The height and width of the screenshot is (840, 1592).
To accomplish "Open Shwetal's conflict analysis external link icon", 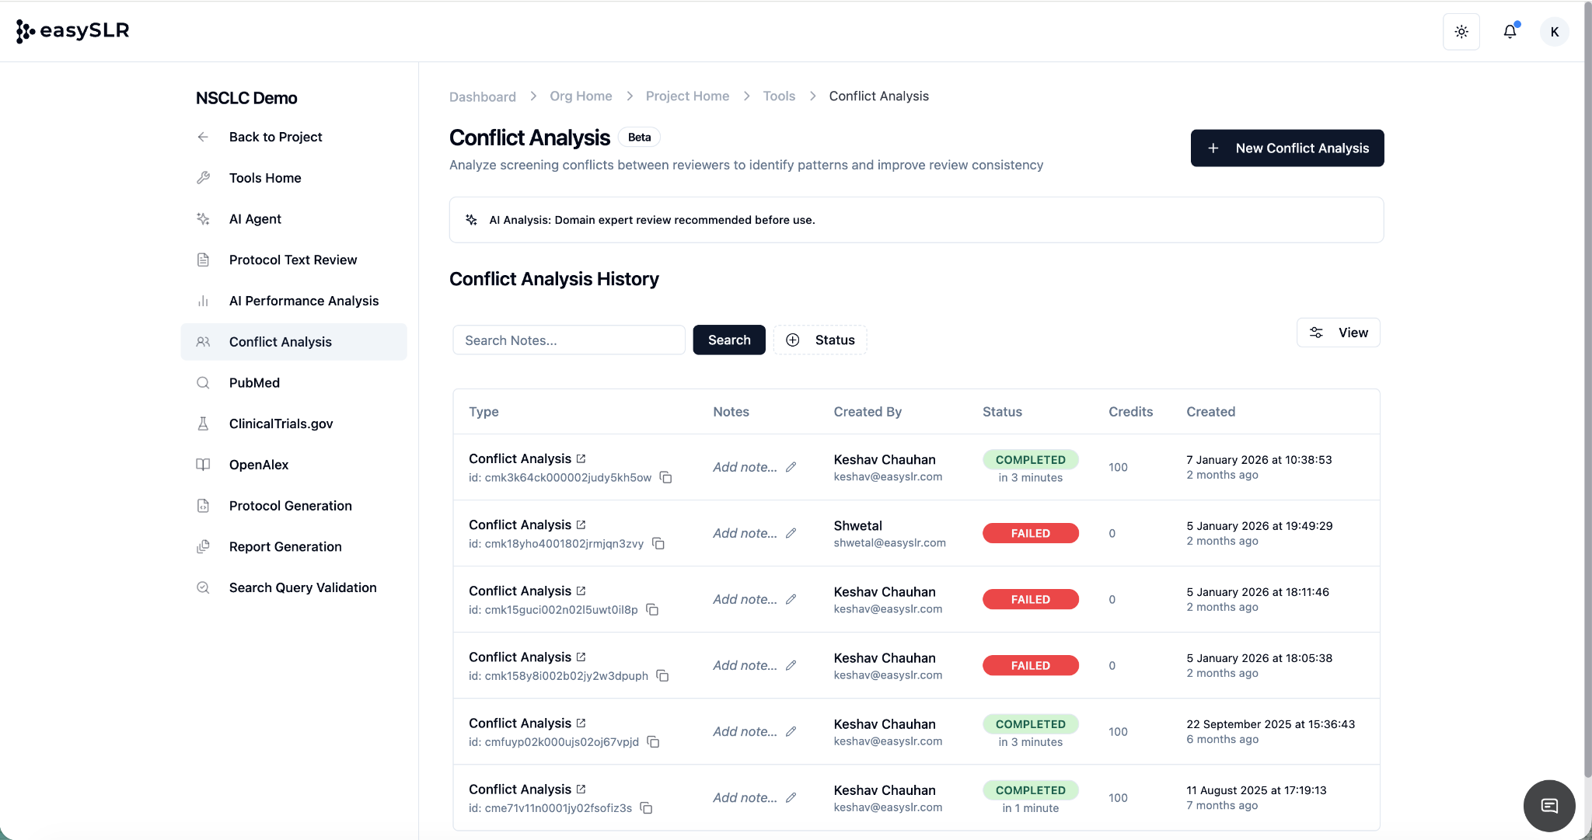I will click(581, 525).
